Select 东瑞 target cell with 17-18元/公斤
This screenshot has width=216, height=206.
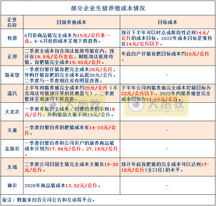168,167
